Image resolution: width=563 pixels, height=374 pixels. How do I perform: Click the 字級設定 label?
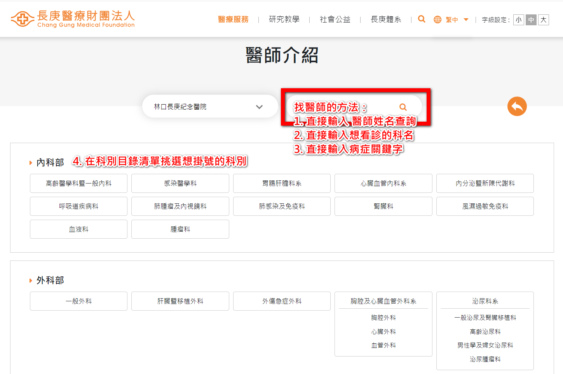tap(496, 20)
